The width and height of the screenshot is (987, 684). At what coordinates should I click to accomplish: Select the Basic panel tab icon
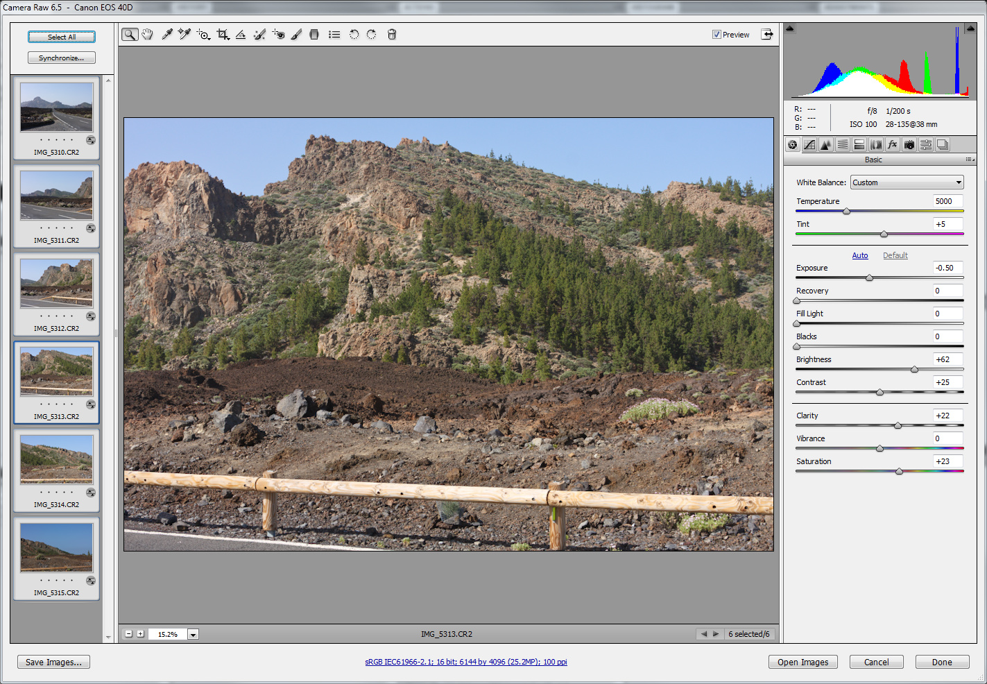click(x=793, y=145)
